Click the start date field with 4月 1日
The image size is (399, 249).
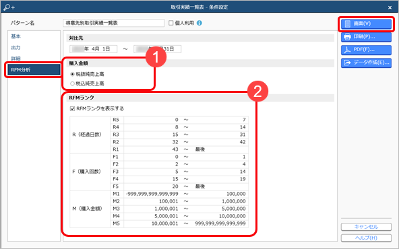[x=94, y=48]
